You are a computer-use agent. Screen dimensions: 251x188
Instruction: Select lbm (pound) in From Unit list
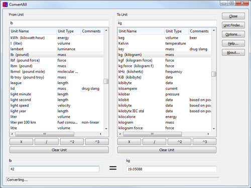(x=57, y=66)
